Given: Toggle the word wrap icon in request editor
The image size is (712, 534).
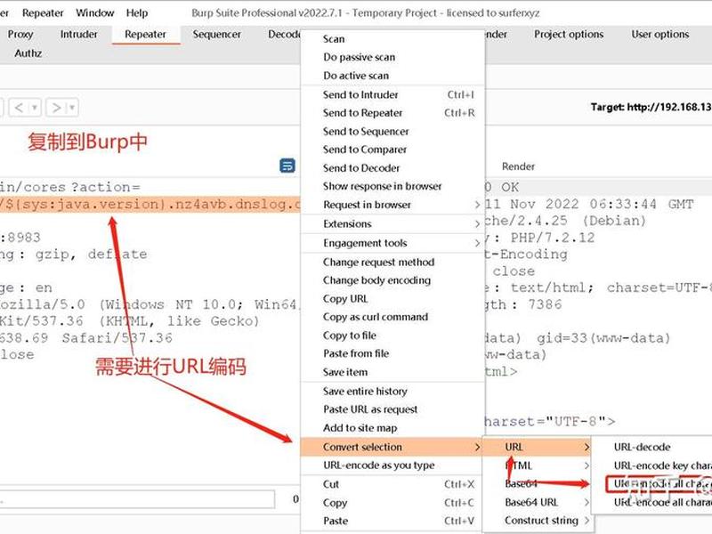Looking at the screenshot, I should click(287, 166).
